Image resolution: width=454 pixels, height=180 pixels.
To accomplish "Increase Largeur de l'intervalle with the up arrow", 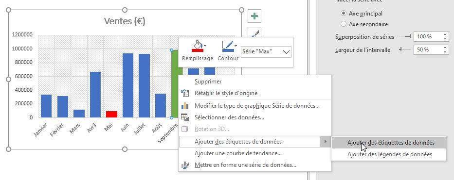I will tap(445, 48).
